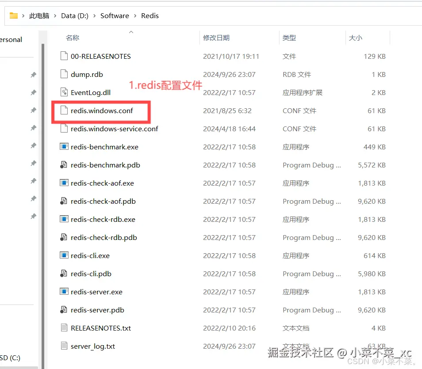Go to Software folder in the address path
Image resolution: width=422 pixels, height=369 pixels.
(115, 16)
